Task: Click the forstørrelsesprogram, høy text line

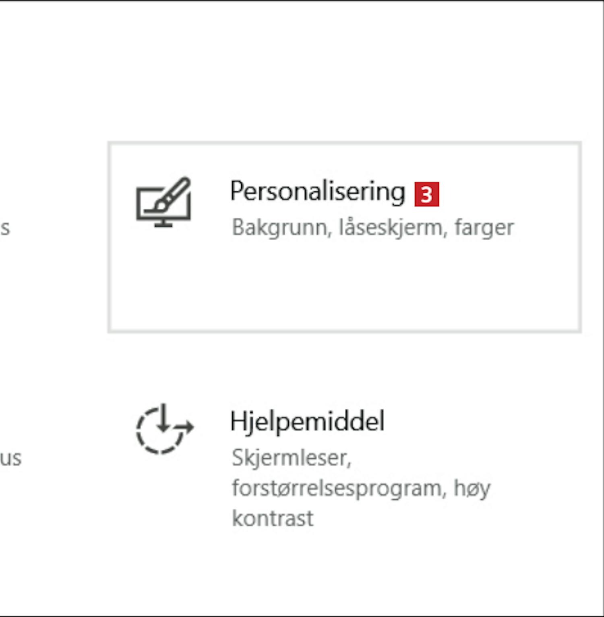Action: 361,488
